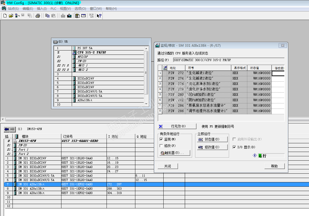
Task: Click the 启用外设输出(E) checkbox
Action: click(x=234, y=139)
